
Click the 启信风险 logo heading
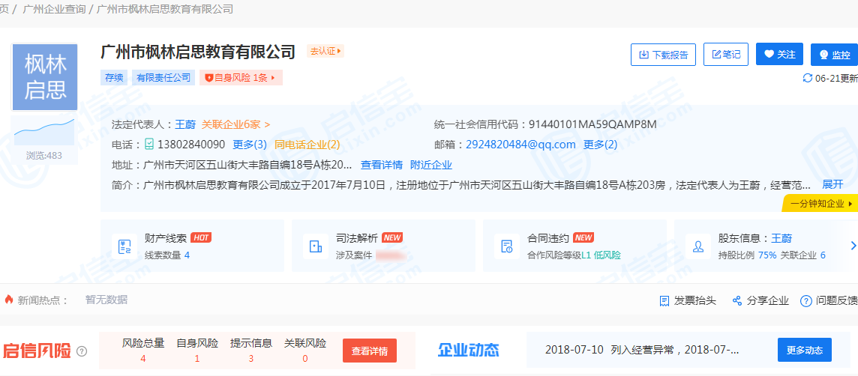pos(37,351)
